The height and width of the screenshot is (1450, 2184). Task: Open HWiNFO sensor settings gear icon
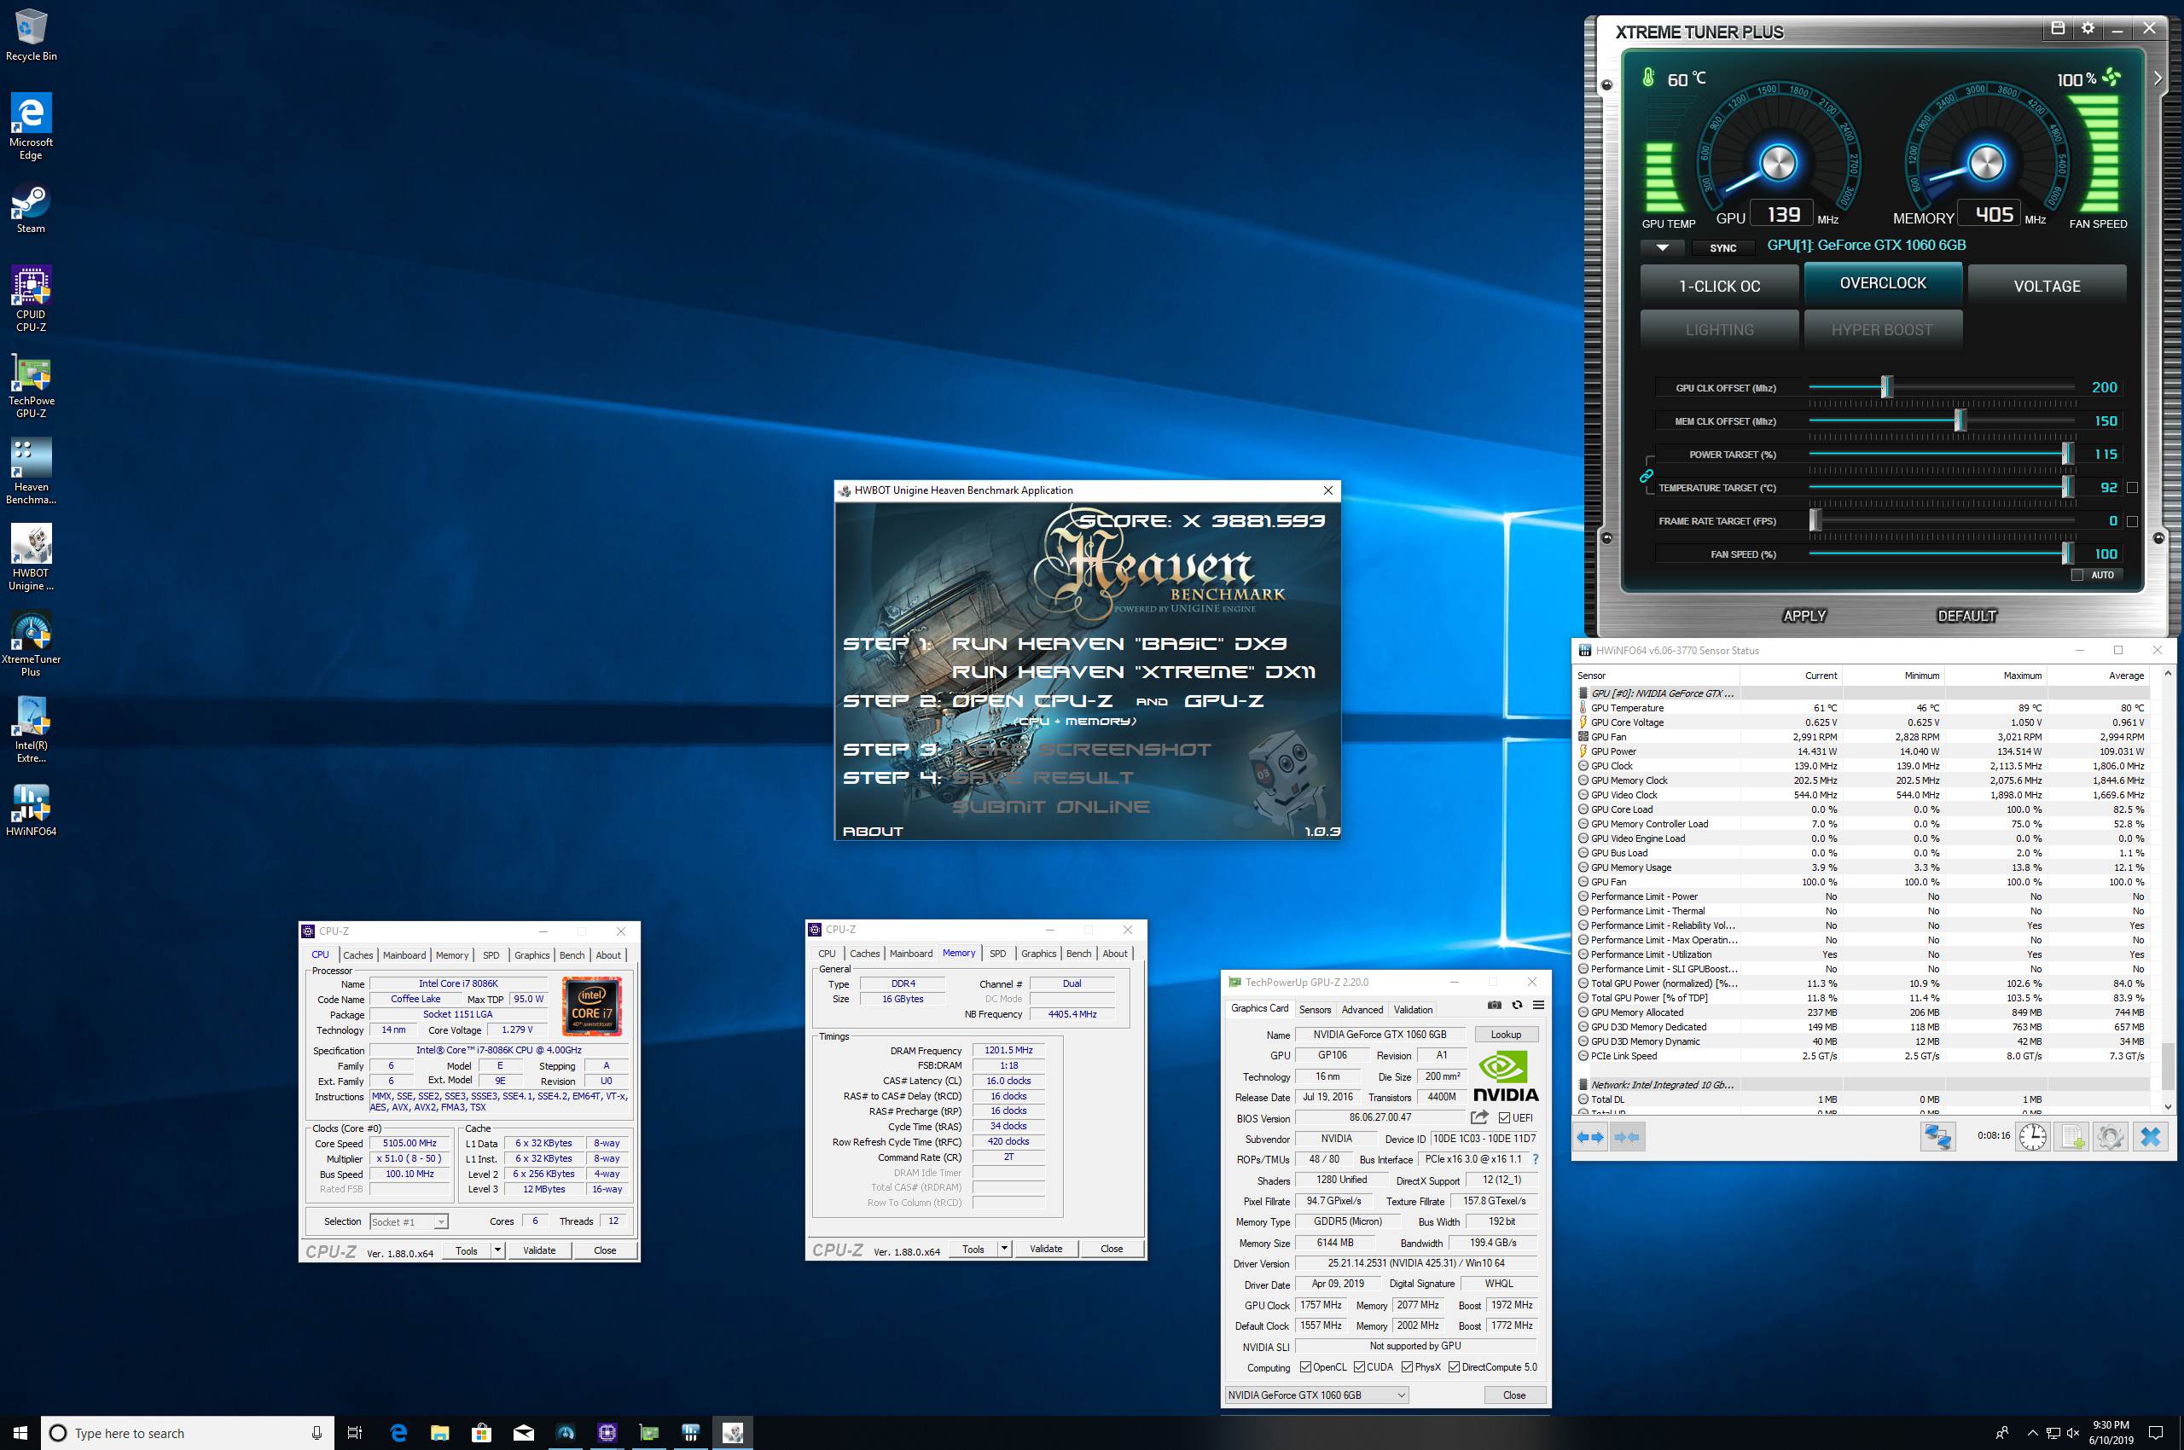(x=2110, y=1138)
